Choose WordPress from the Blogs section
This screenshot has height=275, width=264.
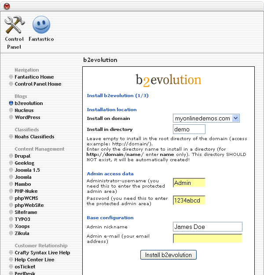click(x=28, y=117)
